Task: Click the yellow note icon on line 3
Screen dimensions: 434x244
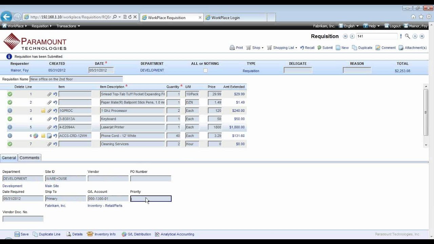Action: click(43, 111)
